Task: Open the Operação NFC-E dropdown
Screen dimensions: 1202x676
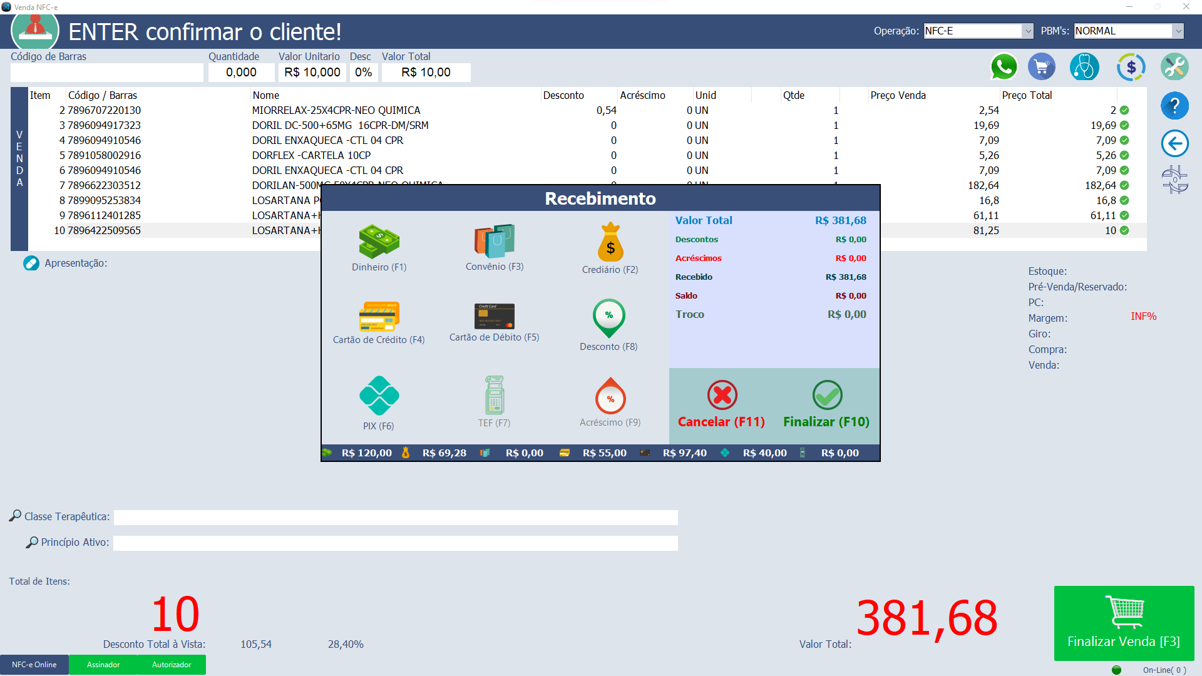Action: 1027,31
